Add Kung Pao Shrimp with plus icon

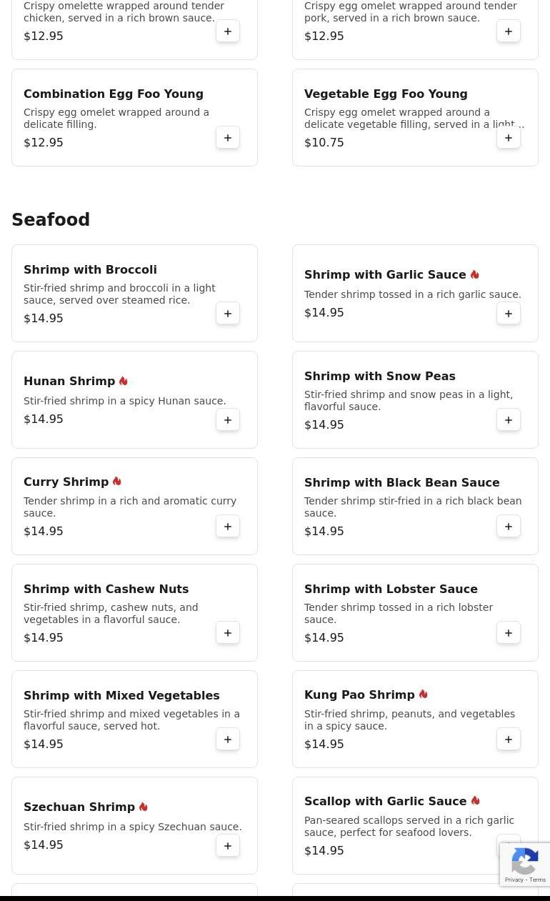(509, 740)
